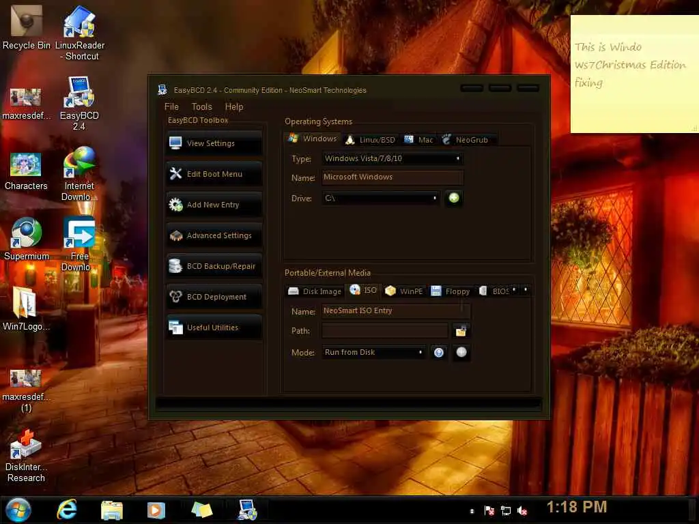Image resolution: width=699 pixels, height=524 pixels.
Task: Select EasyBCD 2.4 desktop shortcut
Action: click(79, 104)
